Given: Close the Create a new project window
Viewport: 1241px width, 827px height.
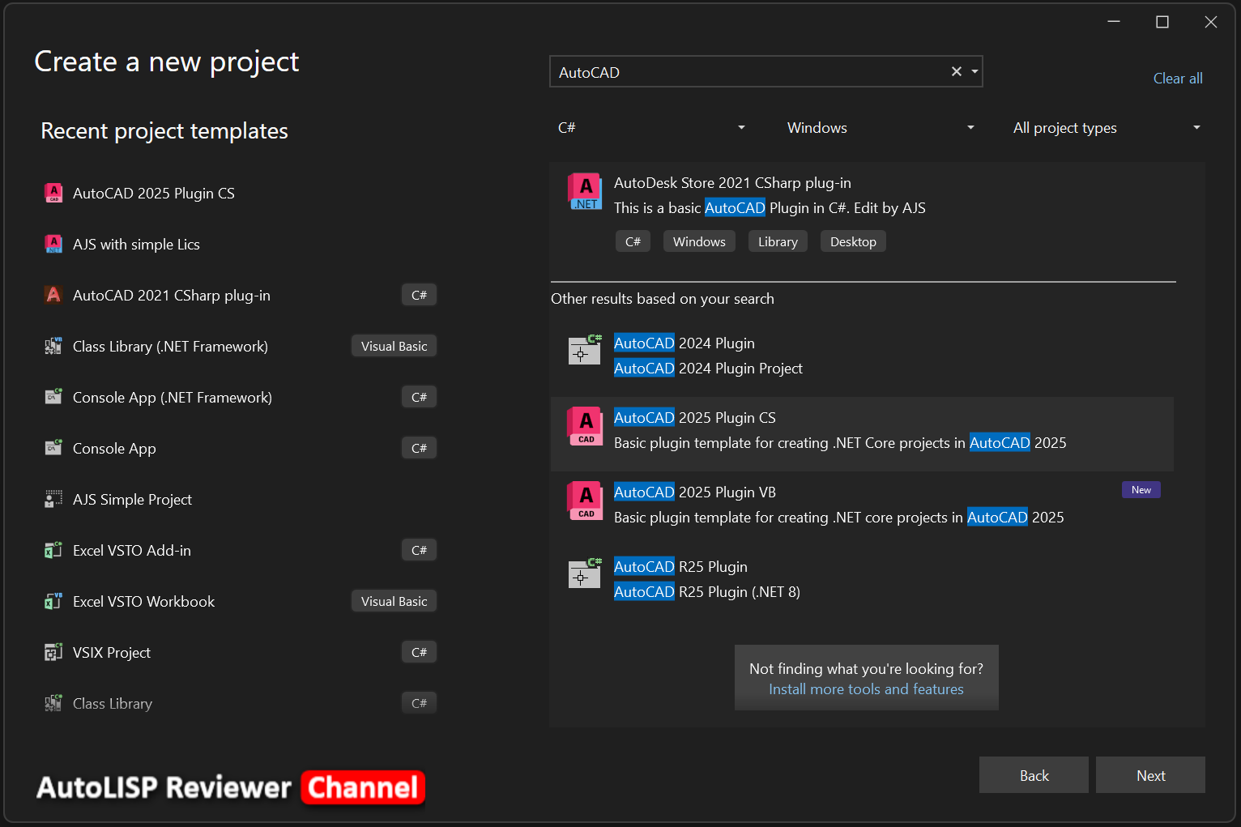Looking at the screenshot, I should (1210, 22).
